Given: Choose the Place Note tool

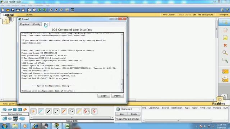Looking at the screenshot, I should (x=225, y=38).
